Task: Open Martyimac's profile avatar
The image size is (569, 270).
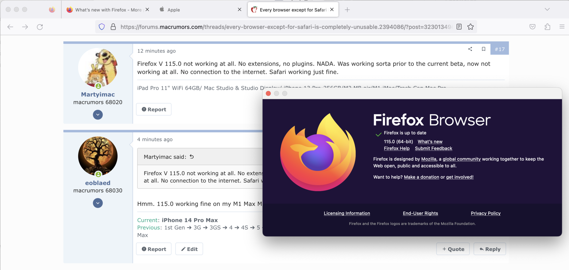Action: [x=98, y=68]
